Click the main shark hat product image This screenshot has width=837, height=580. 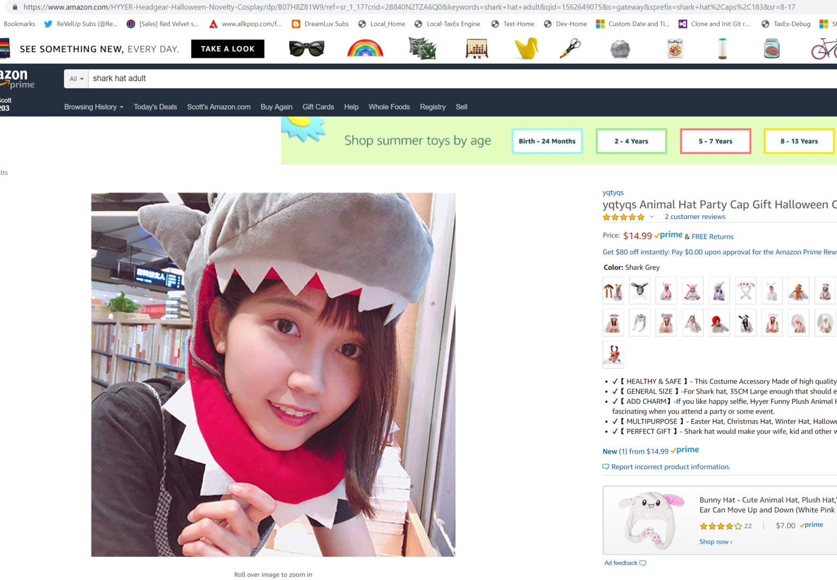[x=273, y=374]
